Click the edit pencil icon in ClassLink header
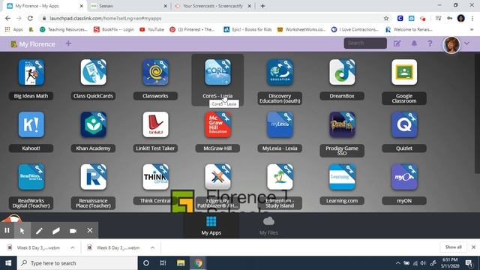The width and height of the screenshot is (480, 270). click(x=397, y=43)
